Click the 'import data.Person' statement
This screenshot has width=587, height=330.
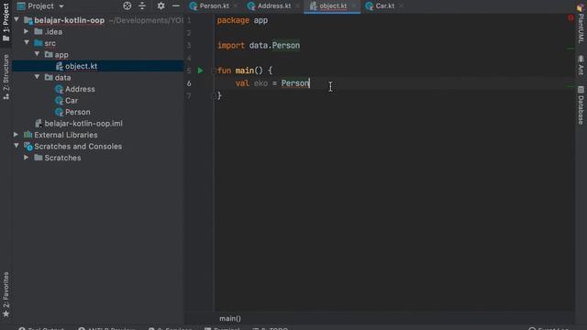point(259,46)
